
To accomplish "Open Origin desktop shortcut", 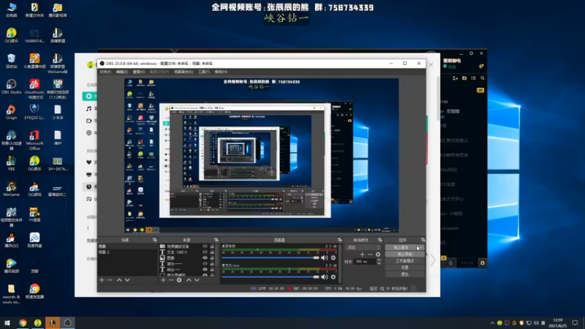I will (11, 113).
